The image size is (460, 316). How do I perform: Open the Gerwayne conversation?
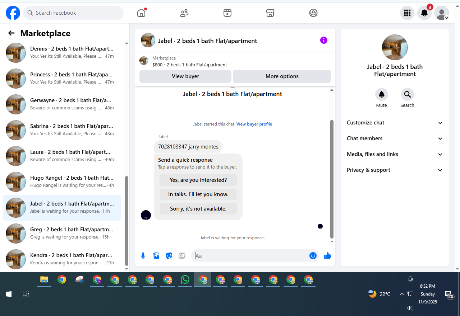click(62, 104)
